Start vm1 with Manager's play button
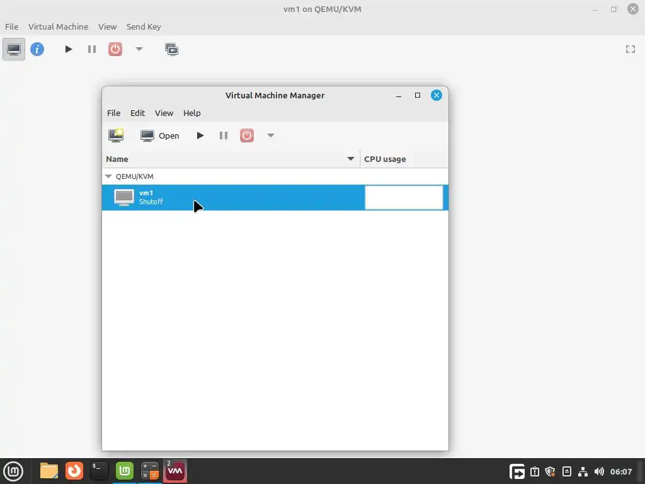 [200, 135]
